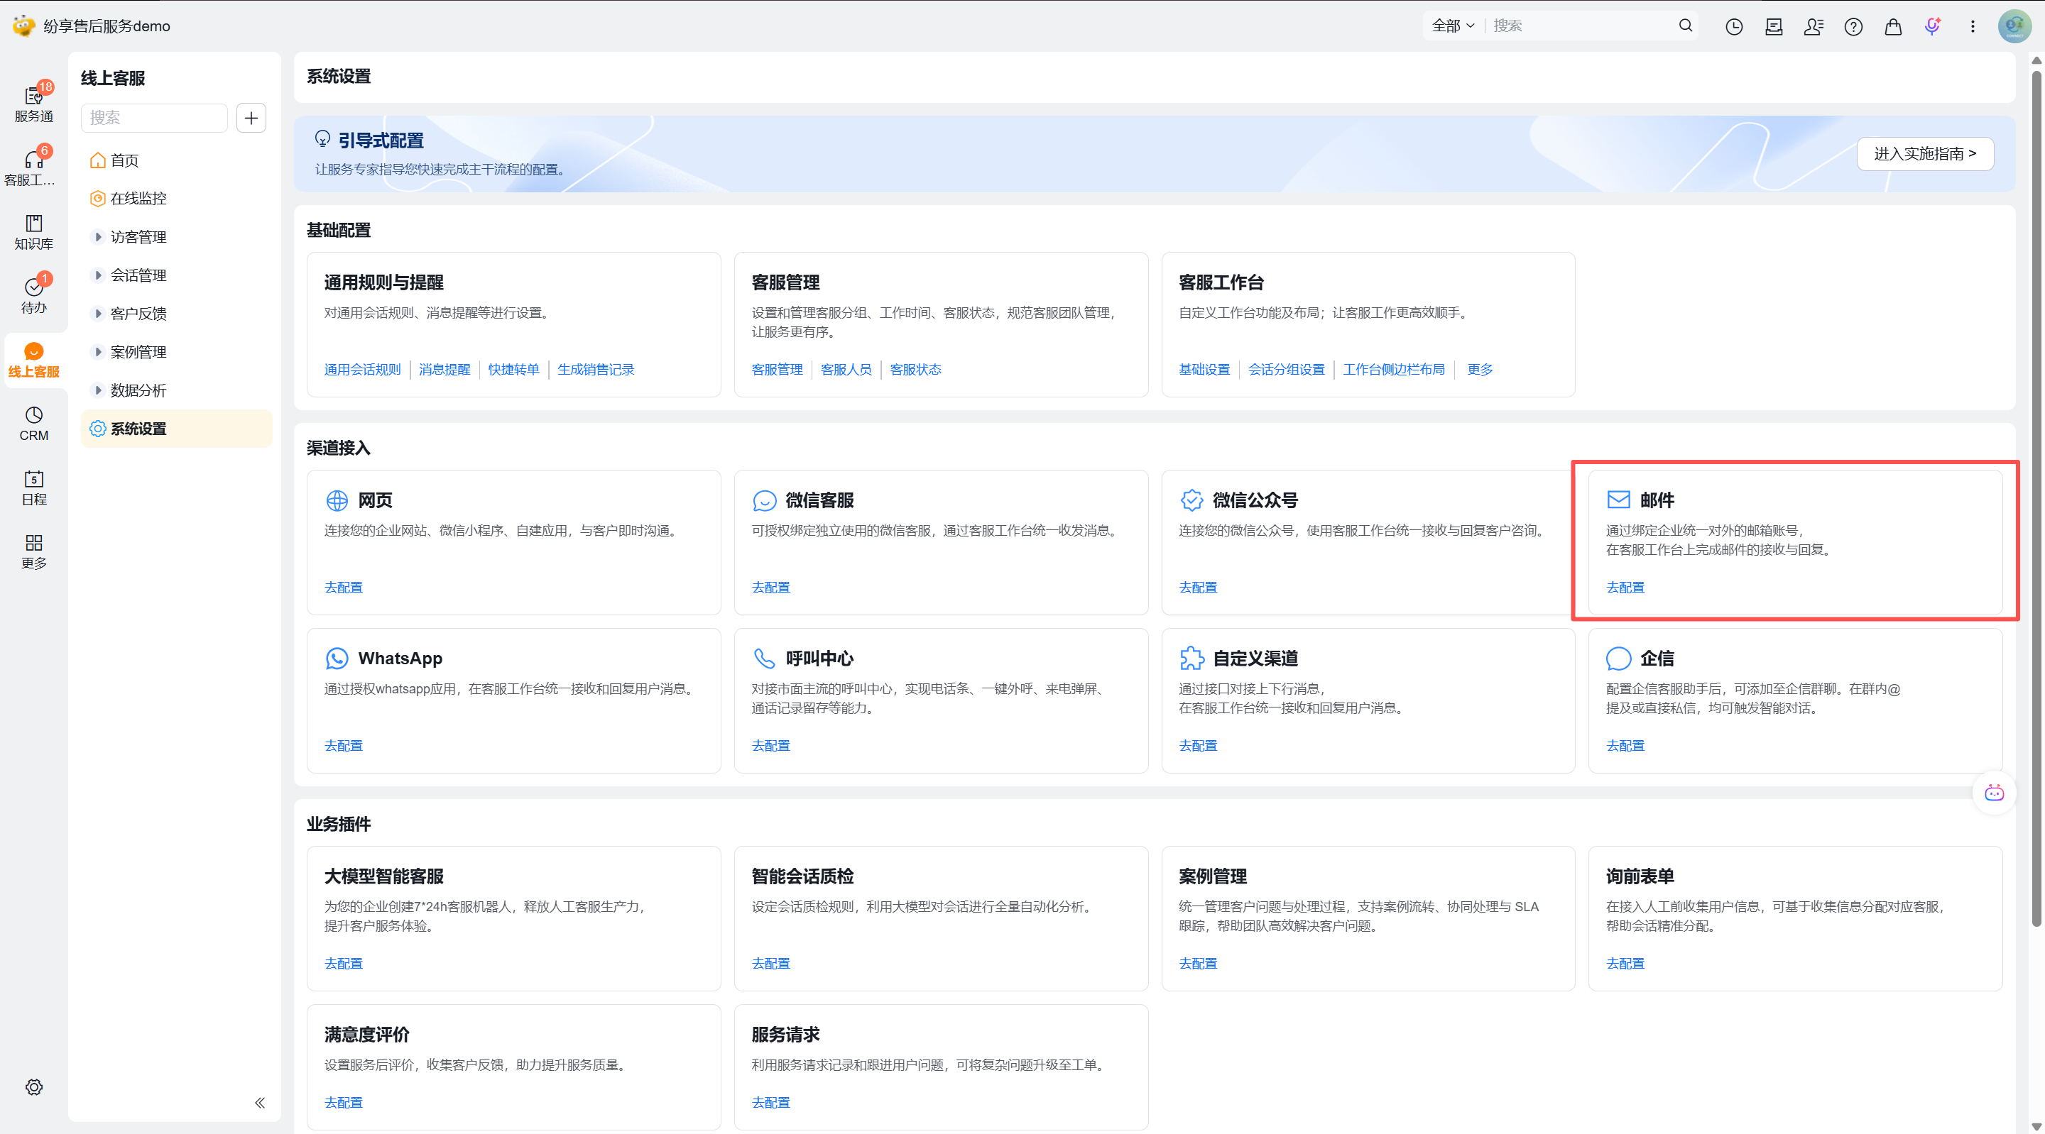2045x1134 pixels.
Task: Click the 呼叫中心 phone icon
Action: point(764,658)
